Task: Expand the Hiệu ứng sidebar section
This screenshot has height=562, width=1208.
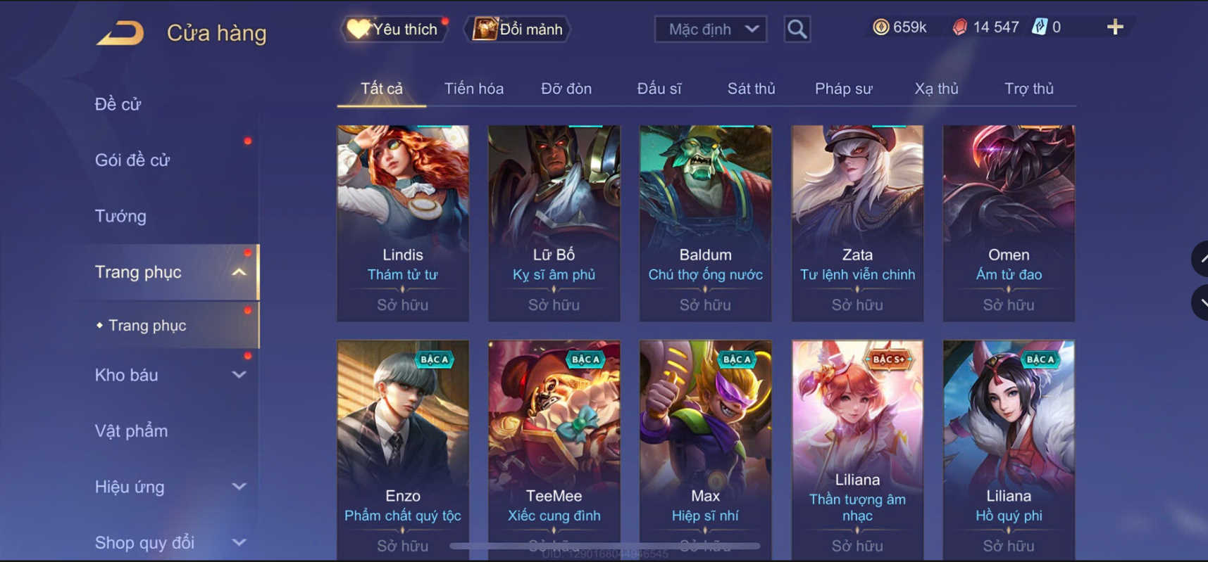Action: pos(239,487)
